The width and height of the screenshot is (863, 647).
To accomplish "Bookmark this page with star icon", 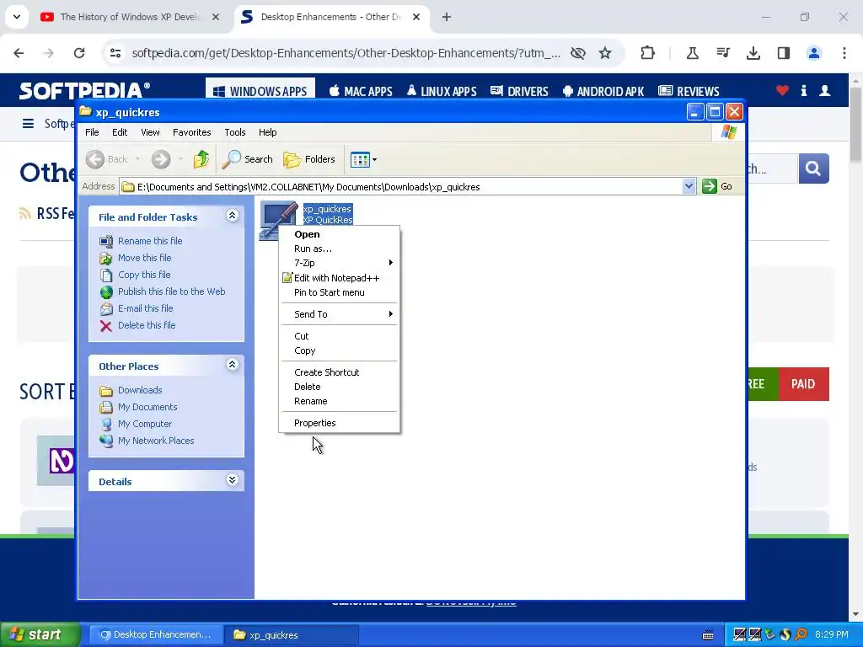I will [605, 53].
